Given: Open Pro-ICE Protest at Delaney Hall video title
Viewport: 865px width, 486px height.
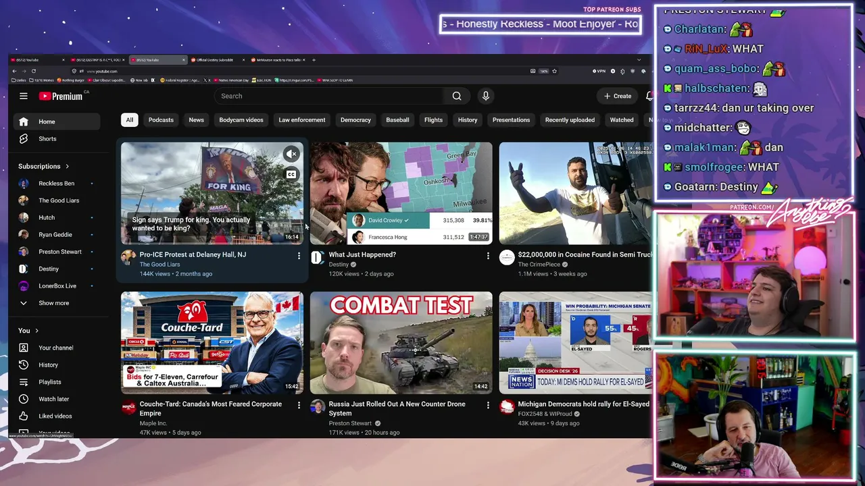Looking at the screenshot, I should click(x=193, y=254).
